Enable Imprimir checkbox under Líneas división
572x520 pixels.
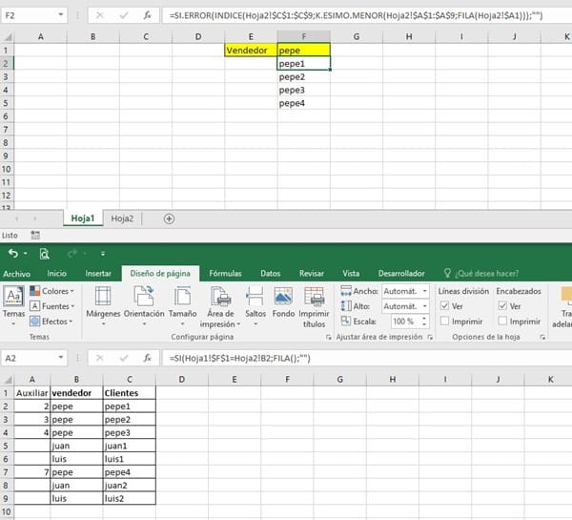pos(445,322)
